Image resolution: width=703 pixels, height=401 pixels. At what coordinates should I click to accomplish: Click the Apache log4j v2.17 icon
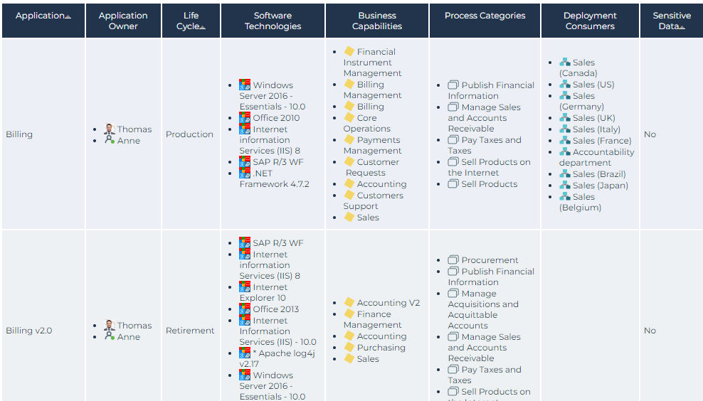245,353
